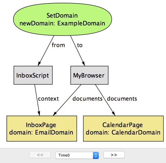Click the domain: CalendarDomain text

click(123, 133)
